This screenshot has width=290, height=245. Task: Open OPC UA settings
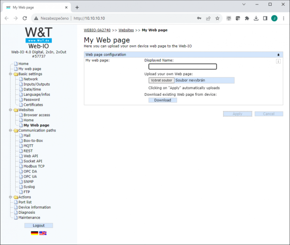coord(30,176)
